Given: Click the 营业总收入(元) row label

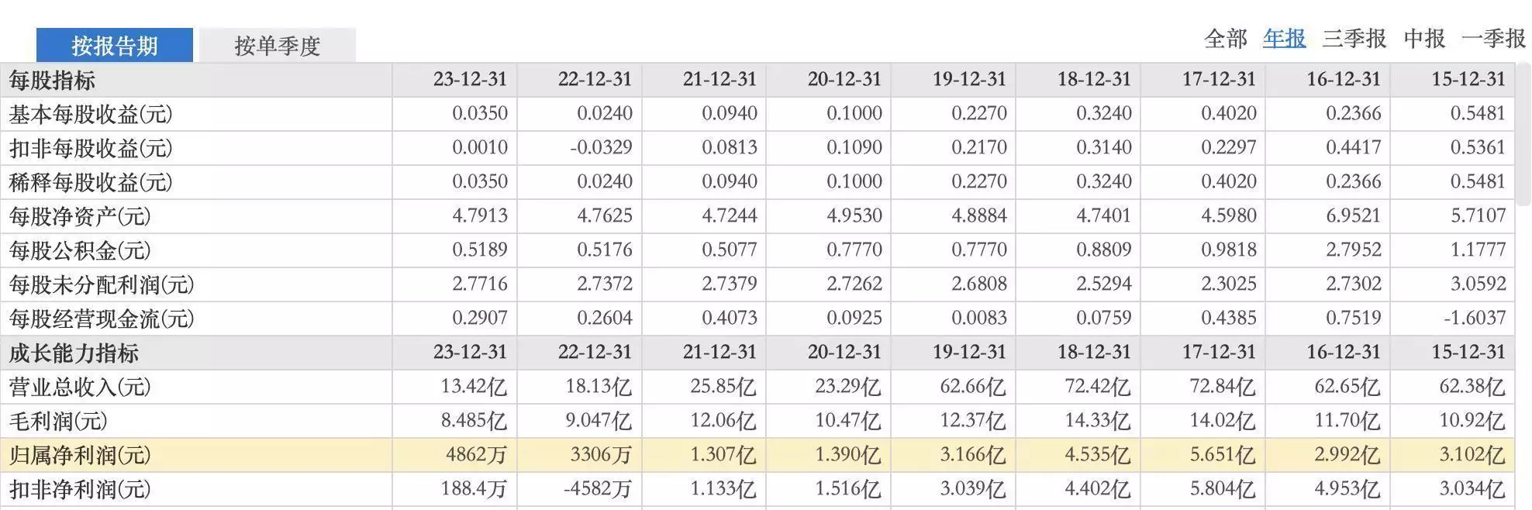Looking at the screenshot, I should pos(80,387).
